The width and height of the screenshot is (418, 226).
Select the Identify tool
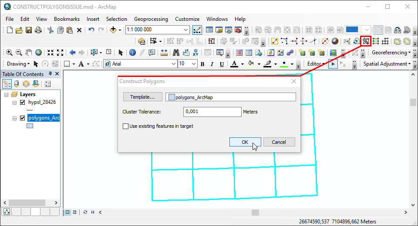click(132, 53)
